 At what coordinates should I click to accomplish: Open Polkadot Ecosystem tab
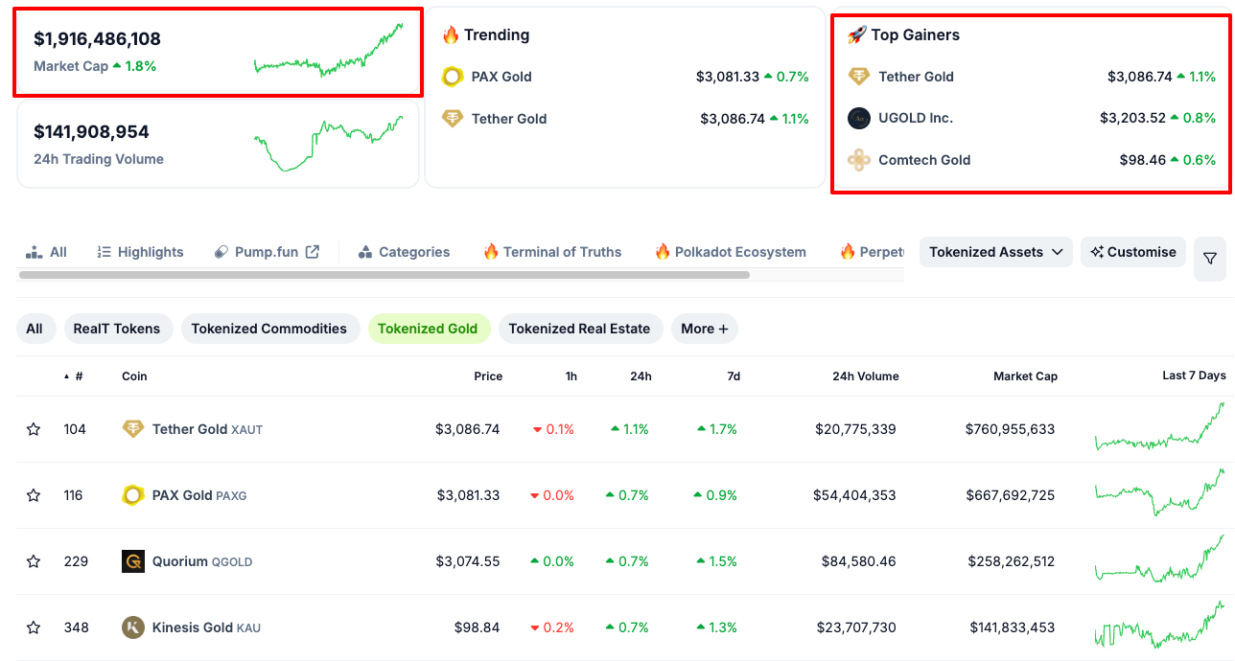pyautogui.click(x=731, y=252)
